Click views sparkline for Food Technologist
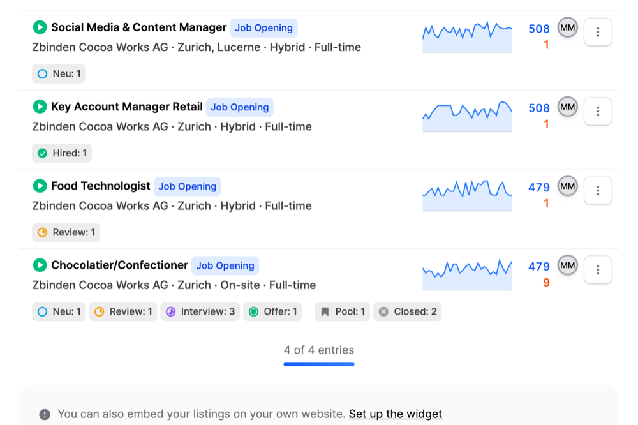This screenshot has width=638, height=425. (467, 195)
